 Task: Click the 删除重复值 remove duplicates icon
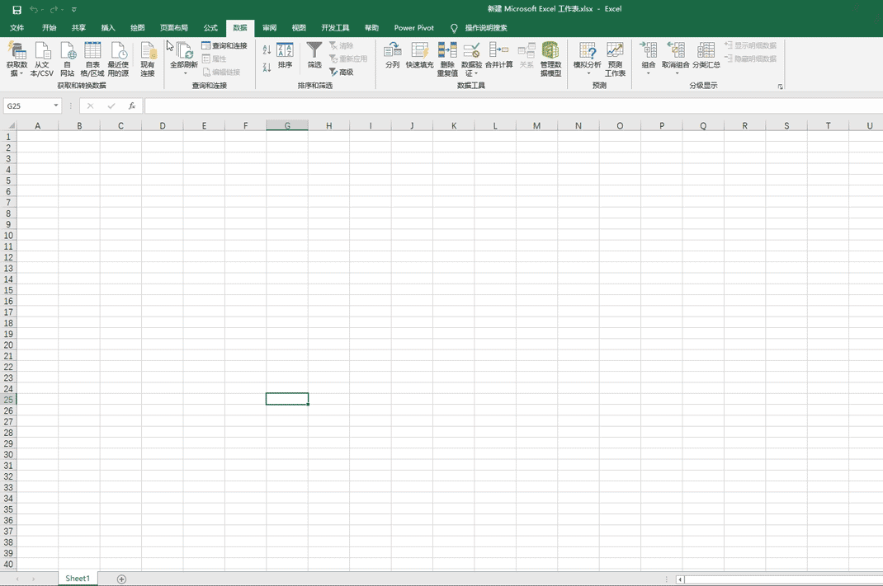[x=447, y=50]
